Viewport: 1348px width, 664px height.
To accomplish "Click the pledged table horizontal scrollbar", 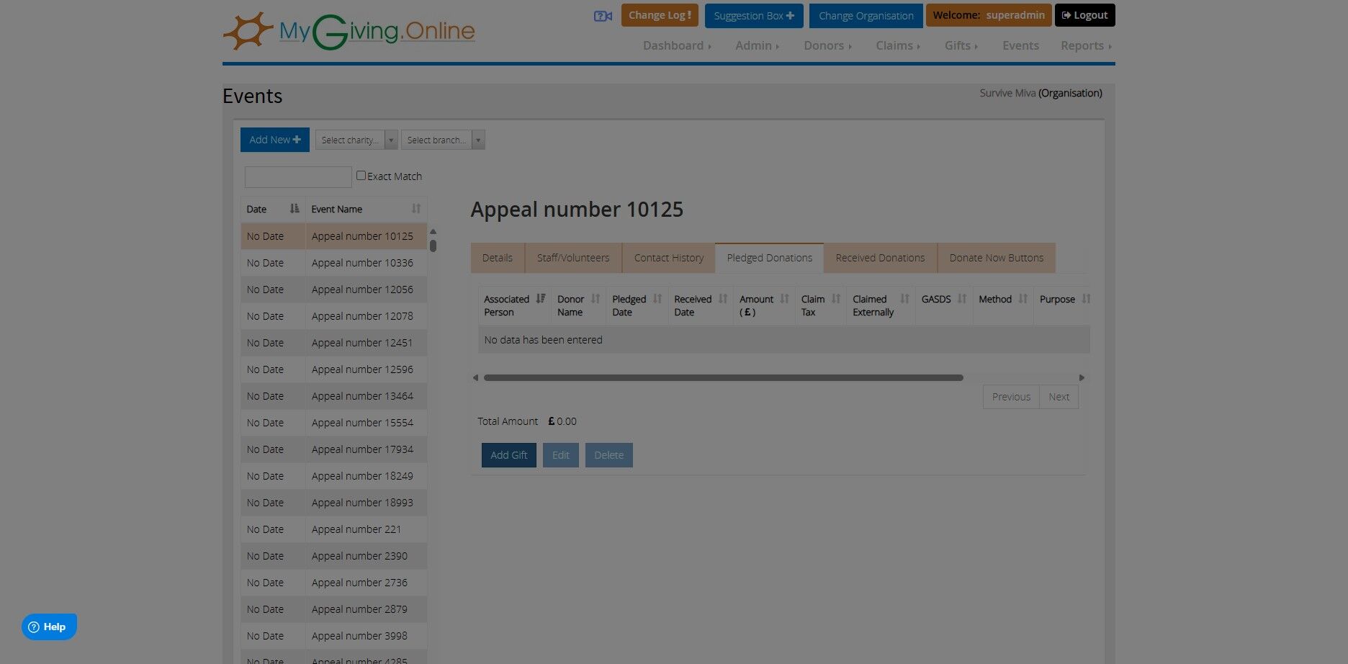I will click(723, 377).
